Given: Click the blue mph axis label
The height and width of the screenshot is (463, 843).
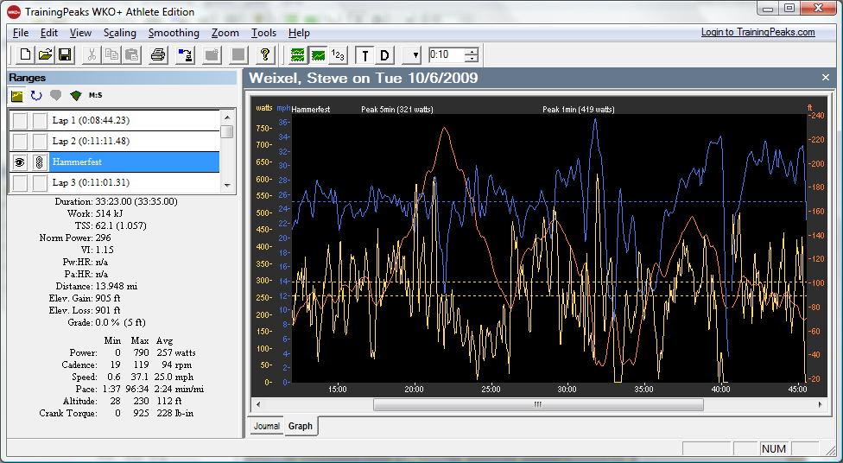Looking at the screenshot, I should pos(283,108).
